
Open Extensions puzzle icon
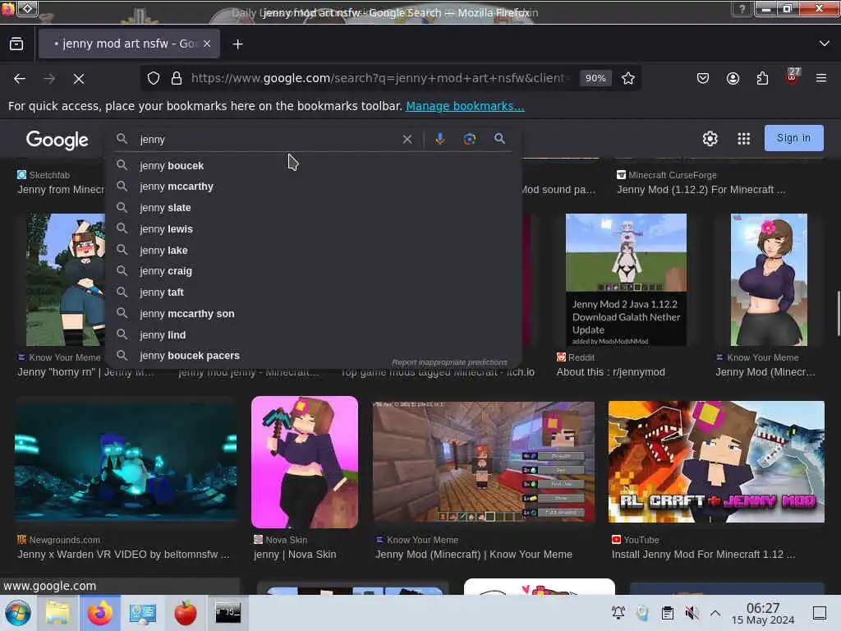pos(762,78)
